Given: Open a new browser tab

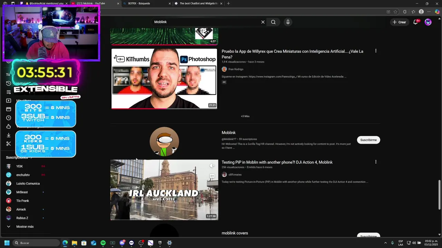Looking at the screenshot, I should tap(228, 3).
